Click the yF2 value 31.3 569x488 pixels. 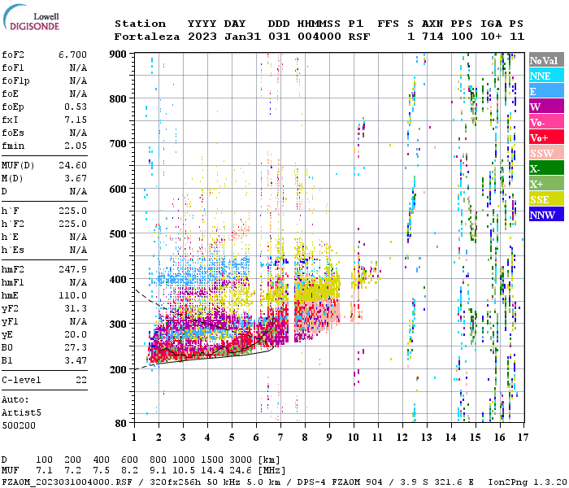(76, 308)
